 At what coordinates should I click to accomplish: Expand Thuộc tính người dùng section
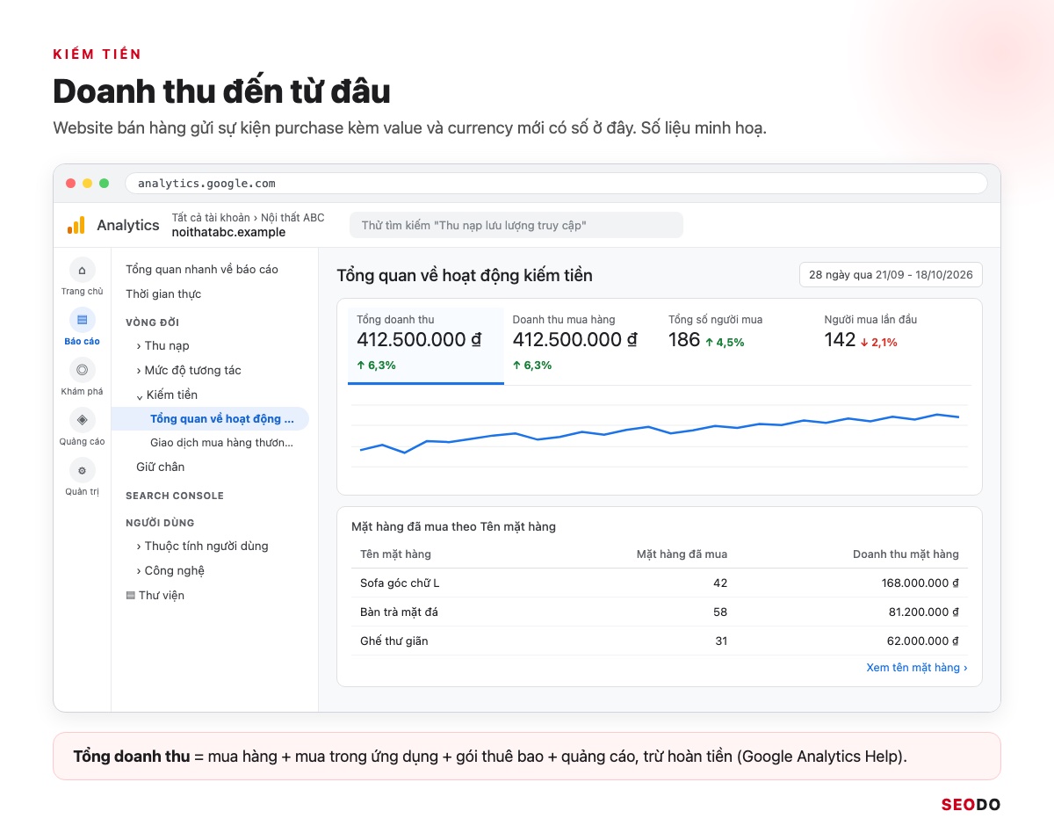(x=203, y=546)
